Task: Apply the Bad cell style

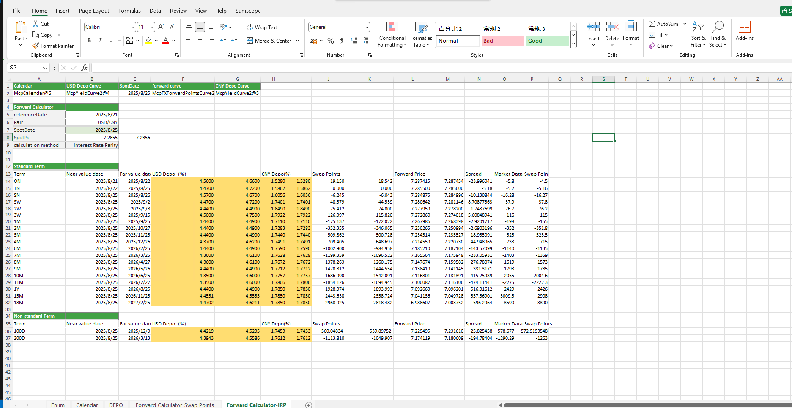Action: coord(502,41)
